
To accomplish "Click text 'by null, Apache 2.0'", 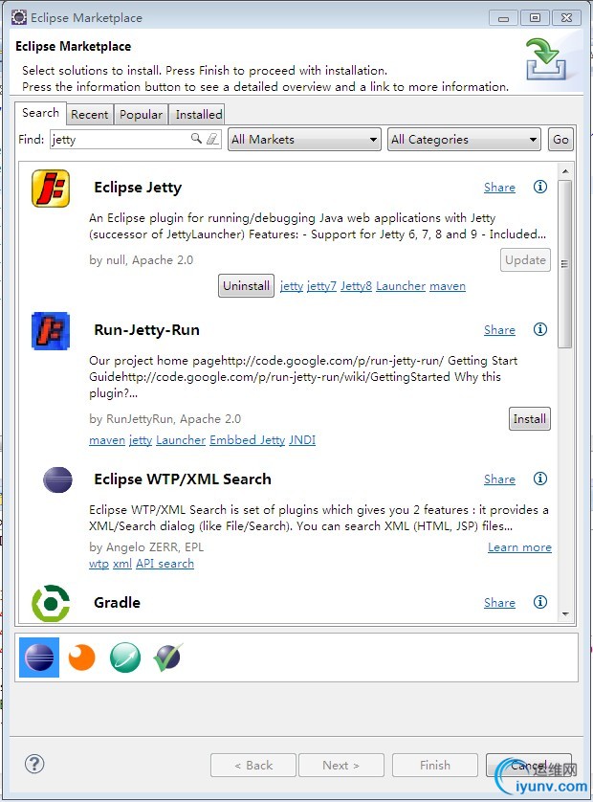I will (x=142, y=259).
